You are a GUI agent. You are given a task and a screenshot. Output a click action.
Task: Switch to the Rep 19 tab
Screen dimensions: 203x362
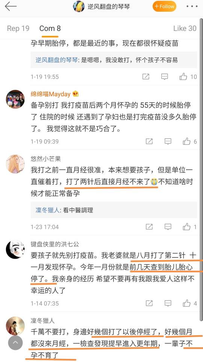pyautogui.click(x=18, y=28)
